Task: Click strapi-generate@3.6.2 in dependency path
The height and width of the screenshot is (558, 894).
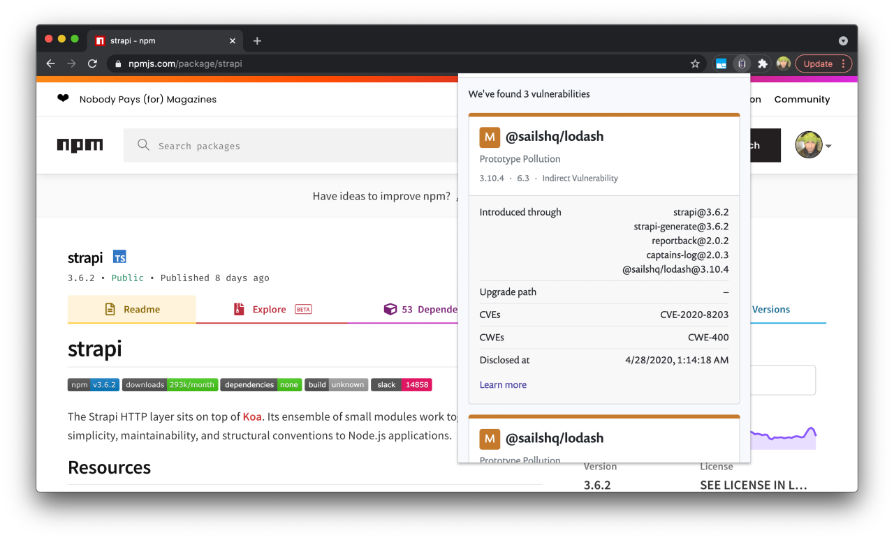Action: coord(681,226)
